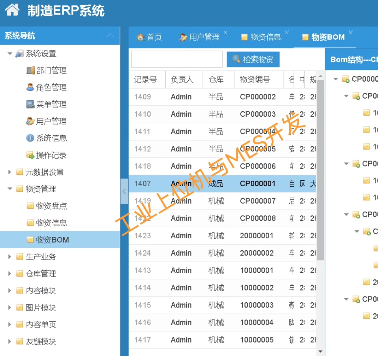This screenshot has height=356, width=378.
Task: Switch to the 首页 tab
Action: 149,37
